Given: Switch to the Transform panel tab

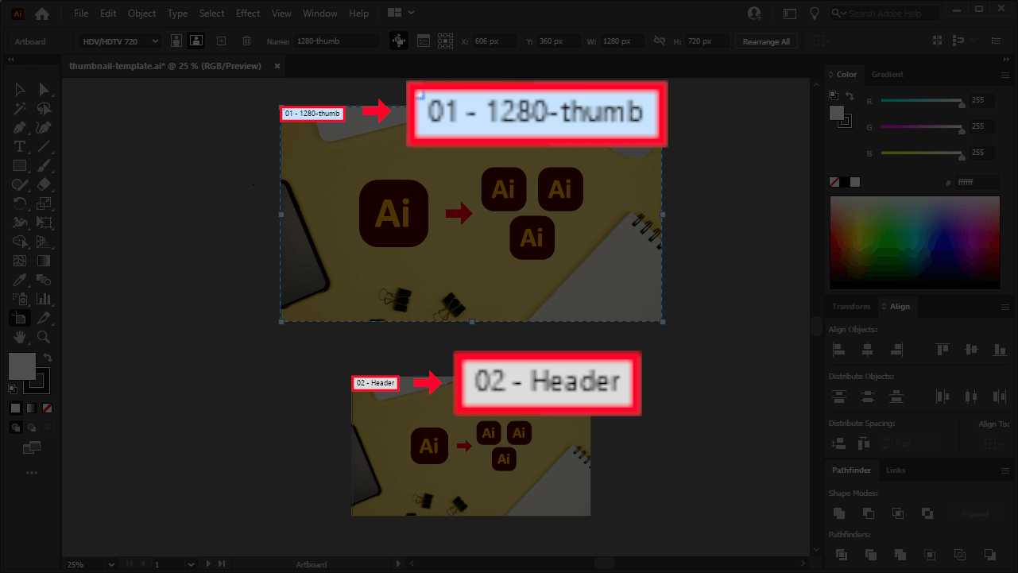Looking at the screenshot, I should [x=851, y=307].
